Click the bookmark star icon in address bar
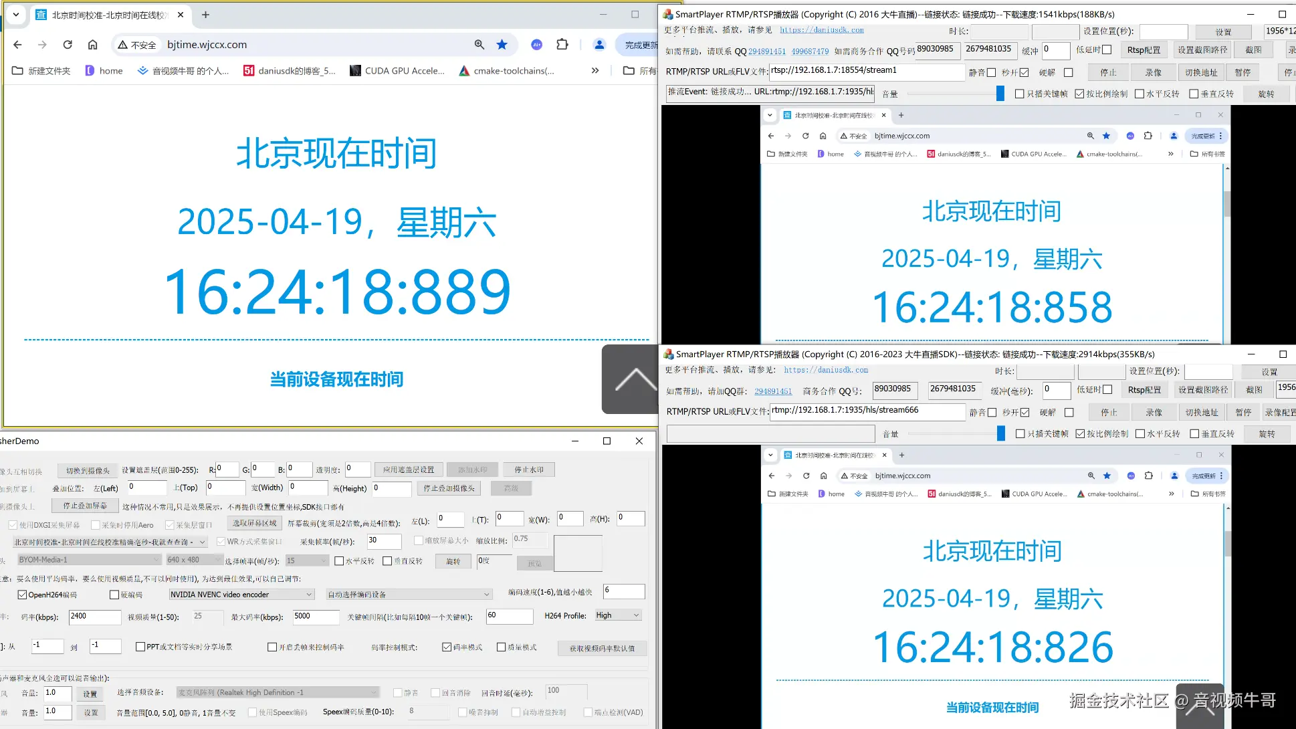 [x=502, y=45]
